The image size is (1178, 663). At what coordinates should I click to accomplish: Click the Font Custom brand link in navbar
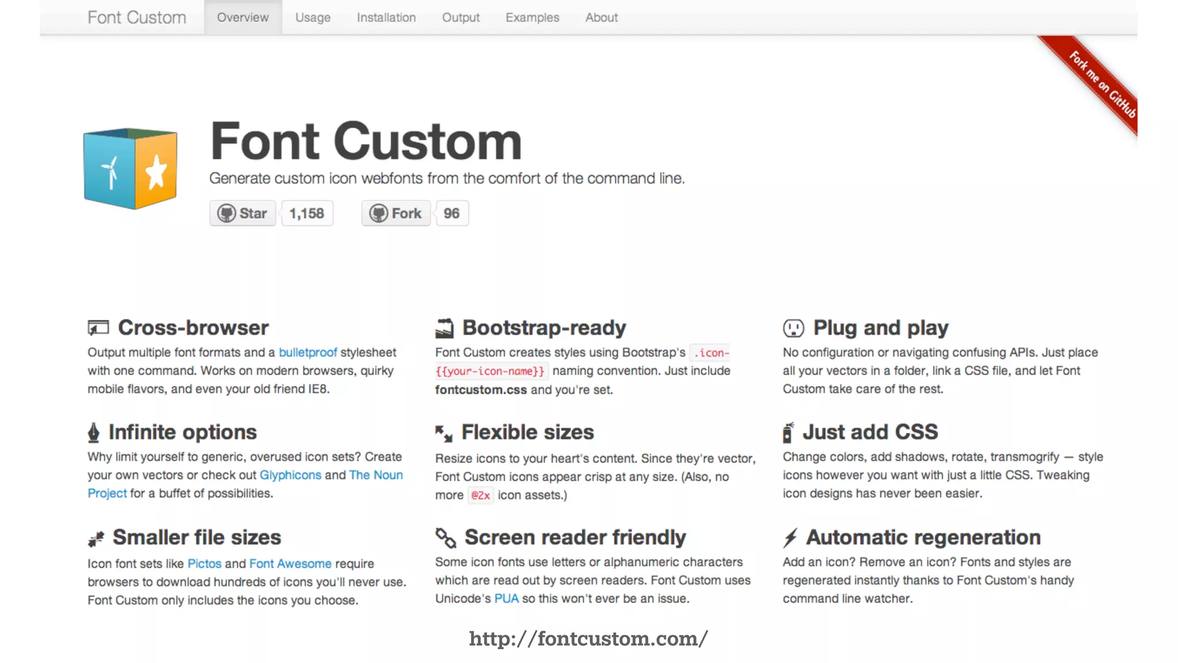pyautogui.click(x=137, y=17)
